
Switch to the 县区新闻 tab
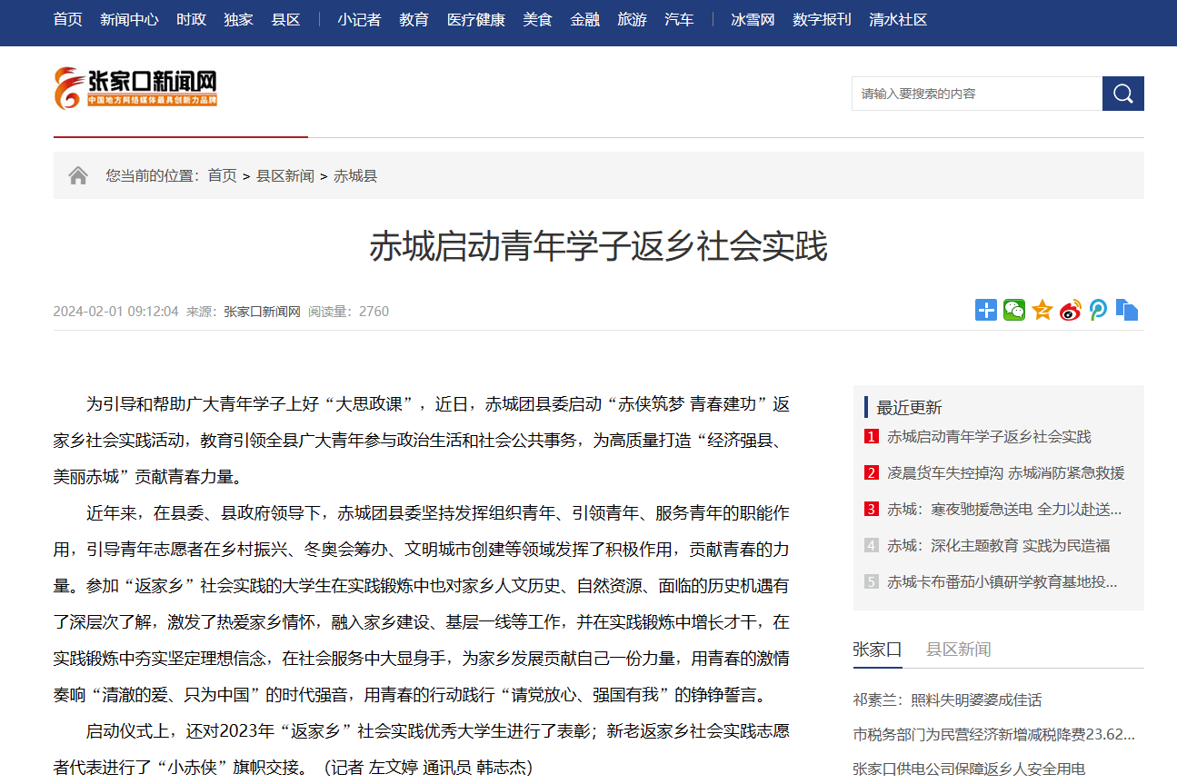(958, 650)
